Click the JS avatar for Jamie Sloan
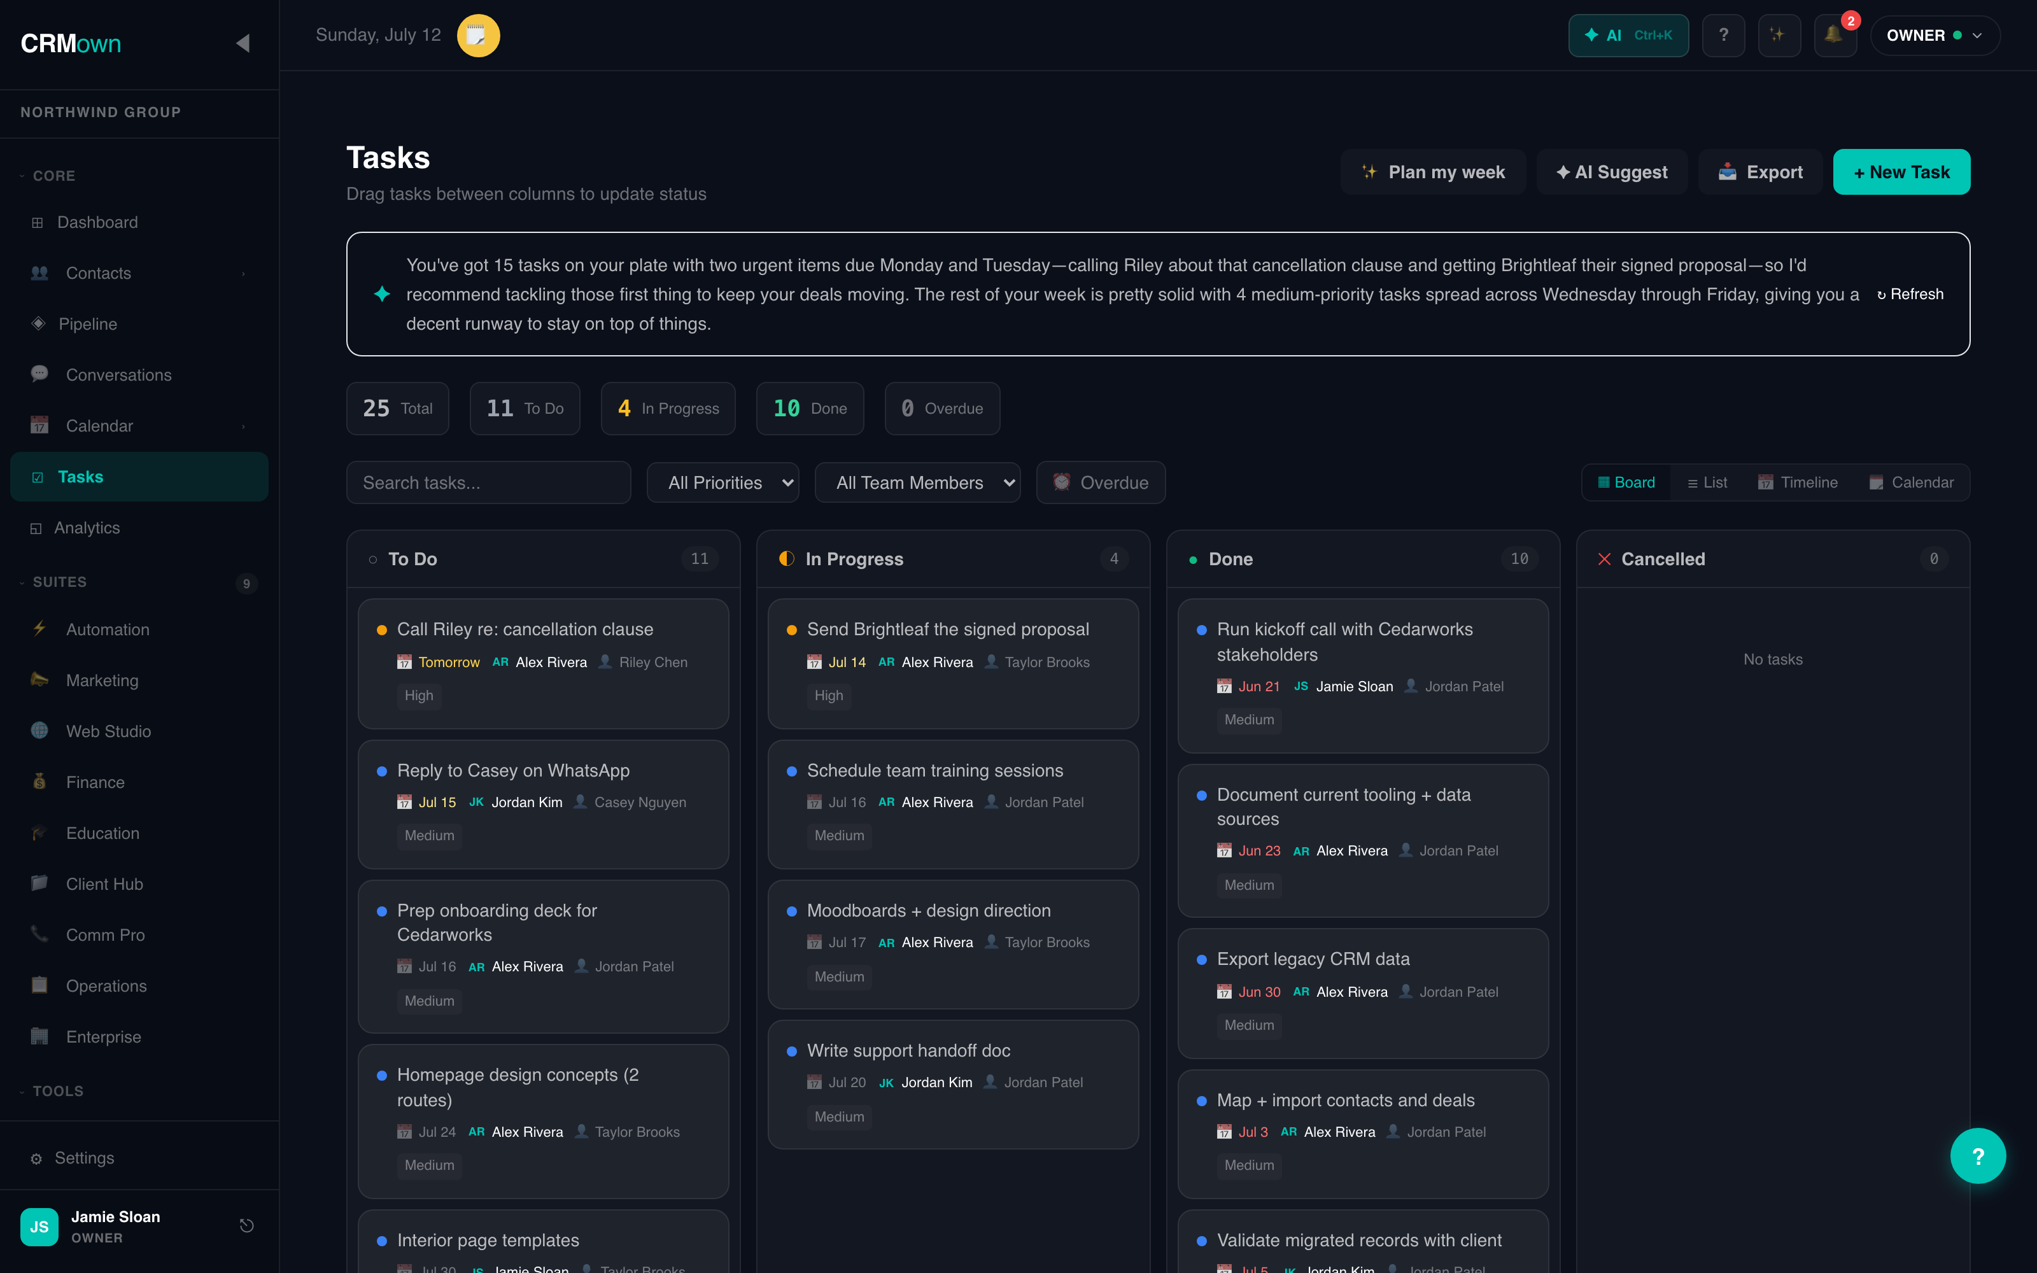Screen dimensions: 2037x1273 point(39,1227)
